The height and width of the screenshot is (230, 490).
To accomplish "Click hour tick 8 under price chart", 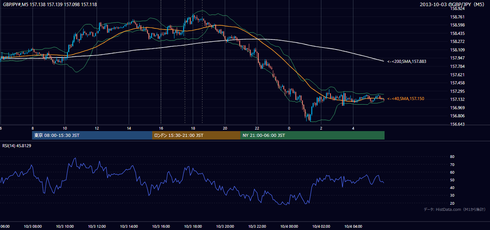I will [x=33, y=128].
